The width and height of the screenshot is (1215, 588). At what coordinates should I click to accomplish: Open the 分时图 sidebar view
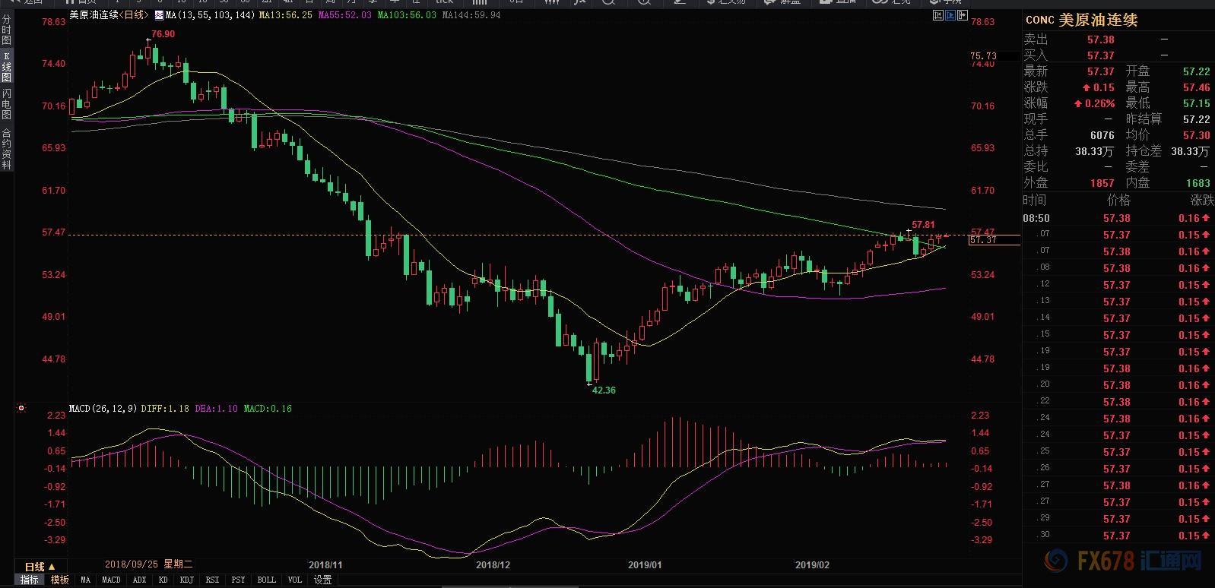pos(7,29)
